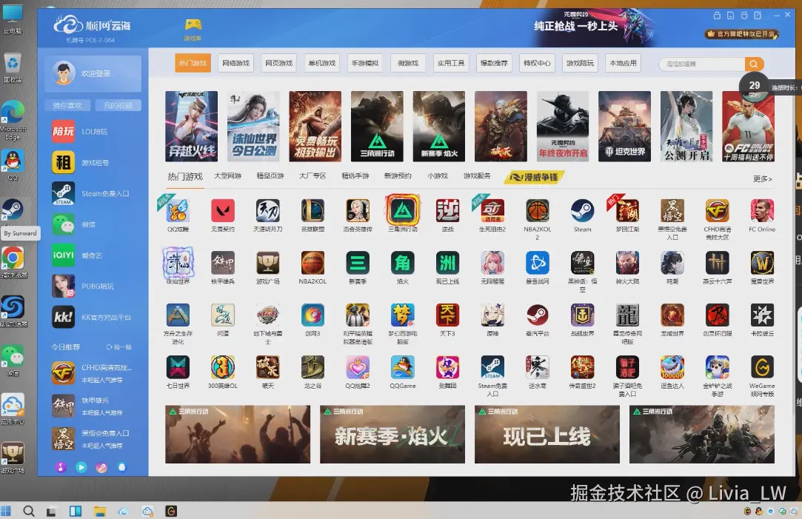Open the 七日世界 icon
The width and height of the screenshot is (802, 519).
(x=178, y=367)
